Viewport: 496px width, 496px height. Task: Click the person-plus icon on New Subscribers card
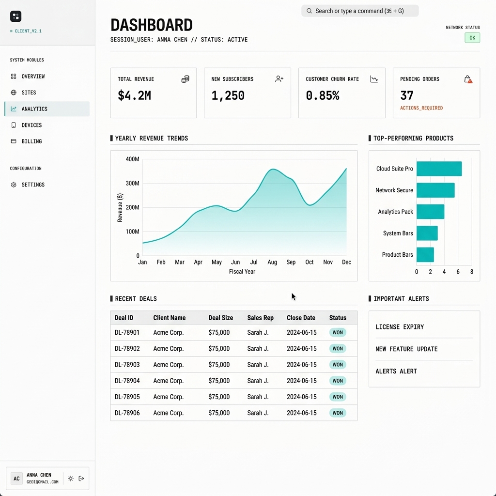pyautogui.click(x=279, y=78)
